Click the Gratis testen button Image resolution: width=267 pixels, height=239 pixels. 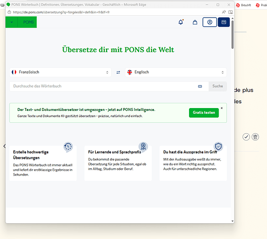tap(204, 113)
